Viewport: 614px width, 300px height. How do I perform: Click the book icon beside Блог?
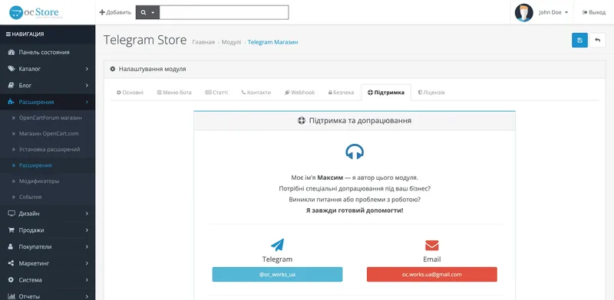tap(11, 85)
